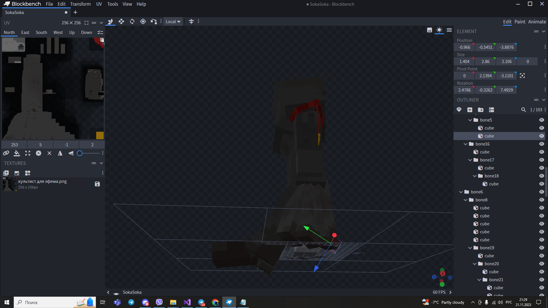Image resolution: width=548 pixels, height=308 pixels.
Task: Toggle visibility of bone16 group
Action: [x=542, y=144]
